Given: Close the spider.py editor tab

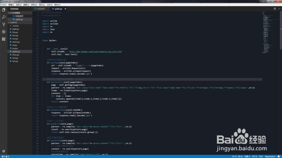Looking at the screenshot, I should [x=65, y=9].
